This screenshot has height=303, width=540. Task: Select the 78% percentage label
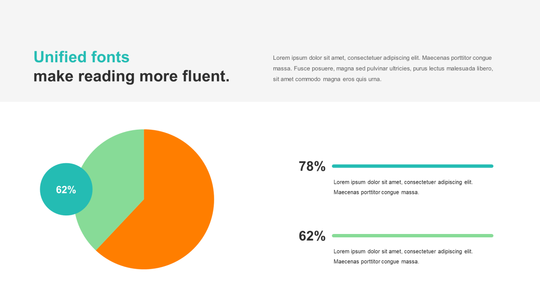(312, 167)
